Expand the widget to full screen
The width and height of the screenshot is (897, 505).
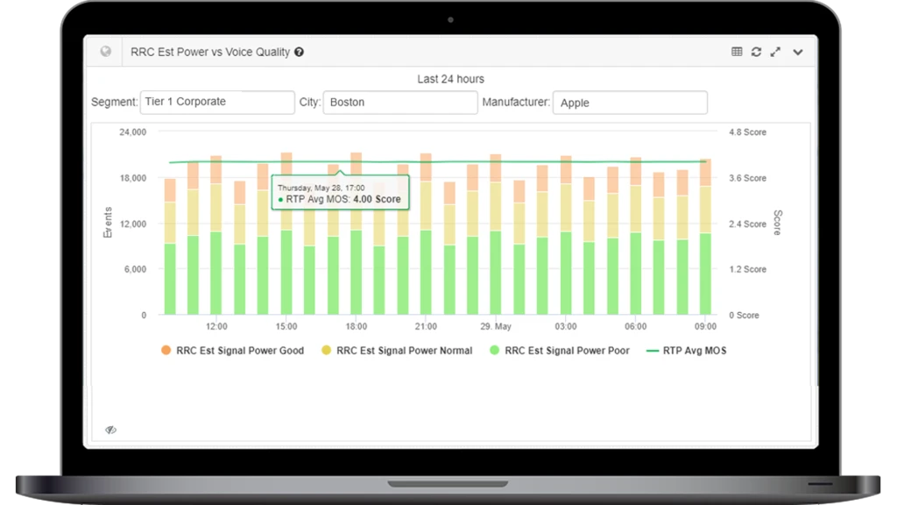point(776,52)
